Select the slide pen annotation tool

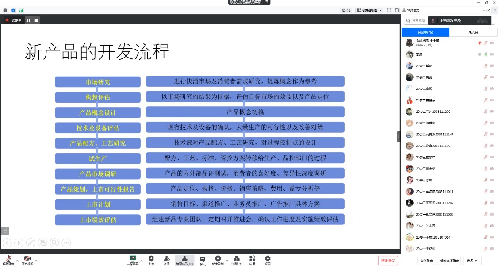point(31,243)
